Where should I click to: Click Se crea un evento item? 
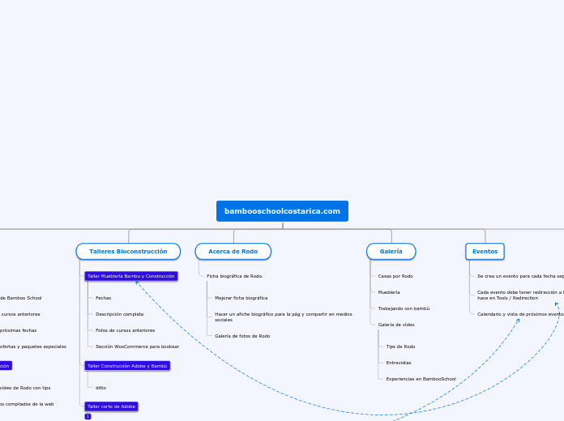point(520,276)
